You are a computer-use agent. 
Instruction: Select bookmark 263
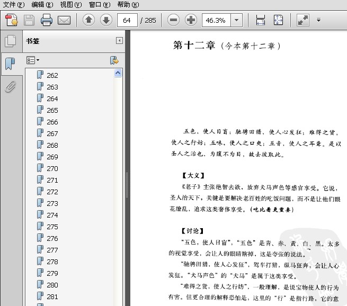tap(52, 87)
